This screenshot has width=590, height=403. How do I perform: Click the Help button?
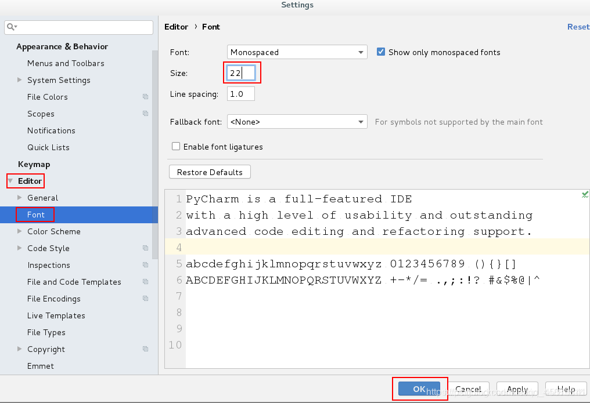point(566,389)
